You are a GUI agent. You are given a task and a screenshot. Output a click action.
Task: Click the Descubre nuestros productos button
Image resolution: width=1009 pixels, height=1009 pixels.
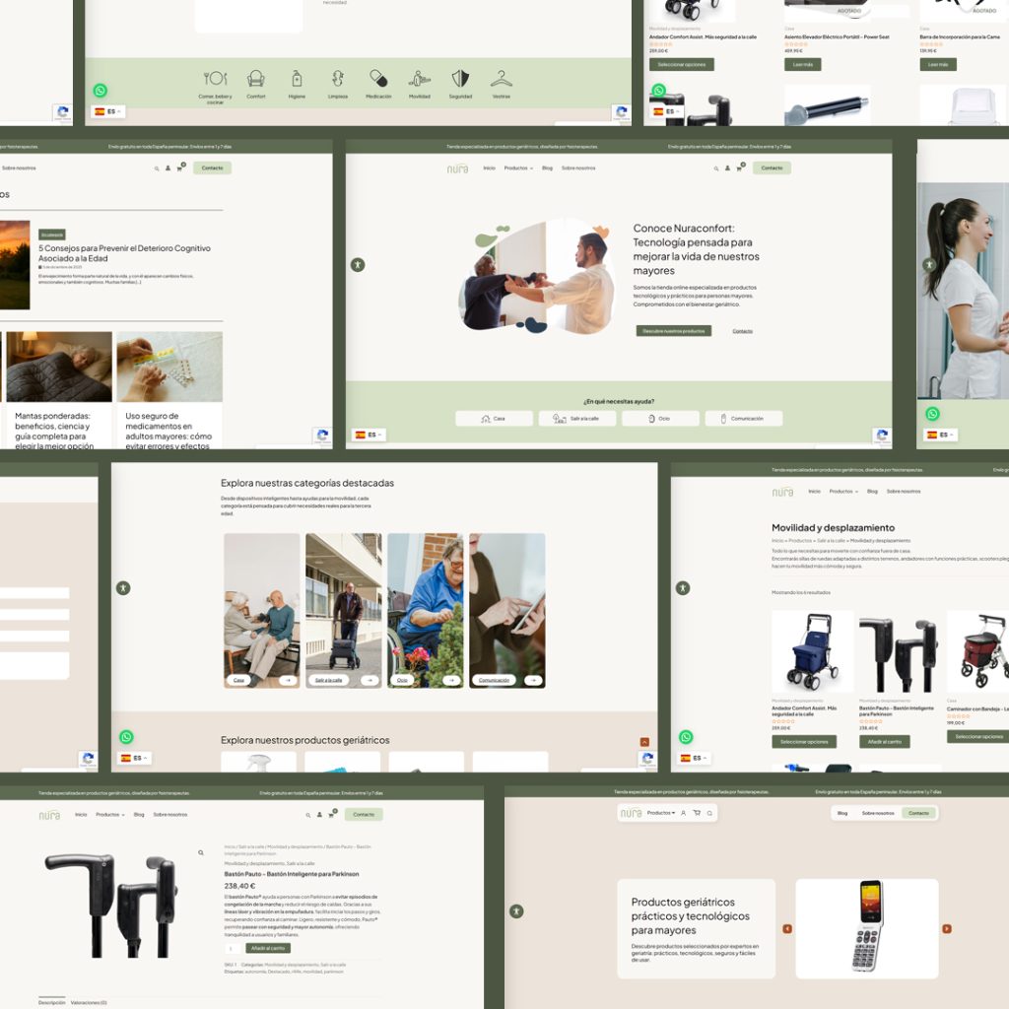(674, 331)
